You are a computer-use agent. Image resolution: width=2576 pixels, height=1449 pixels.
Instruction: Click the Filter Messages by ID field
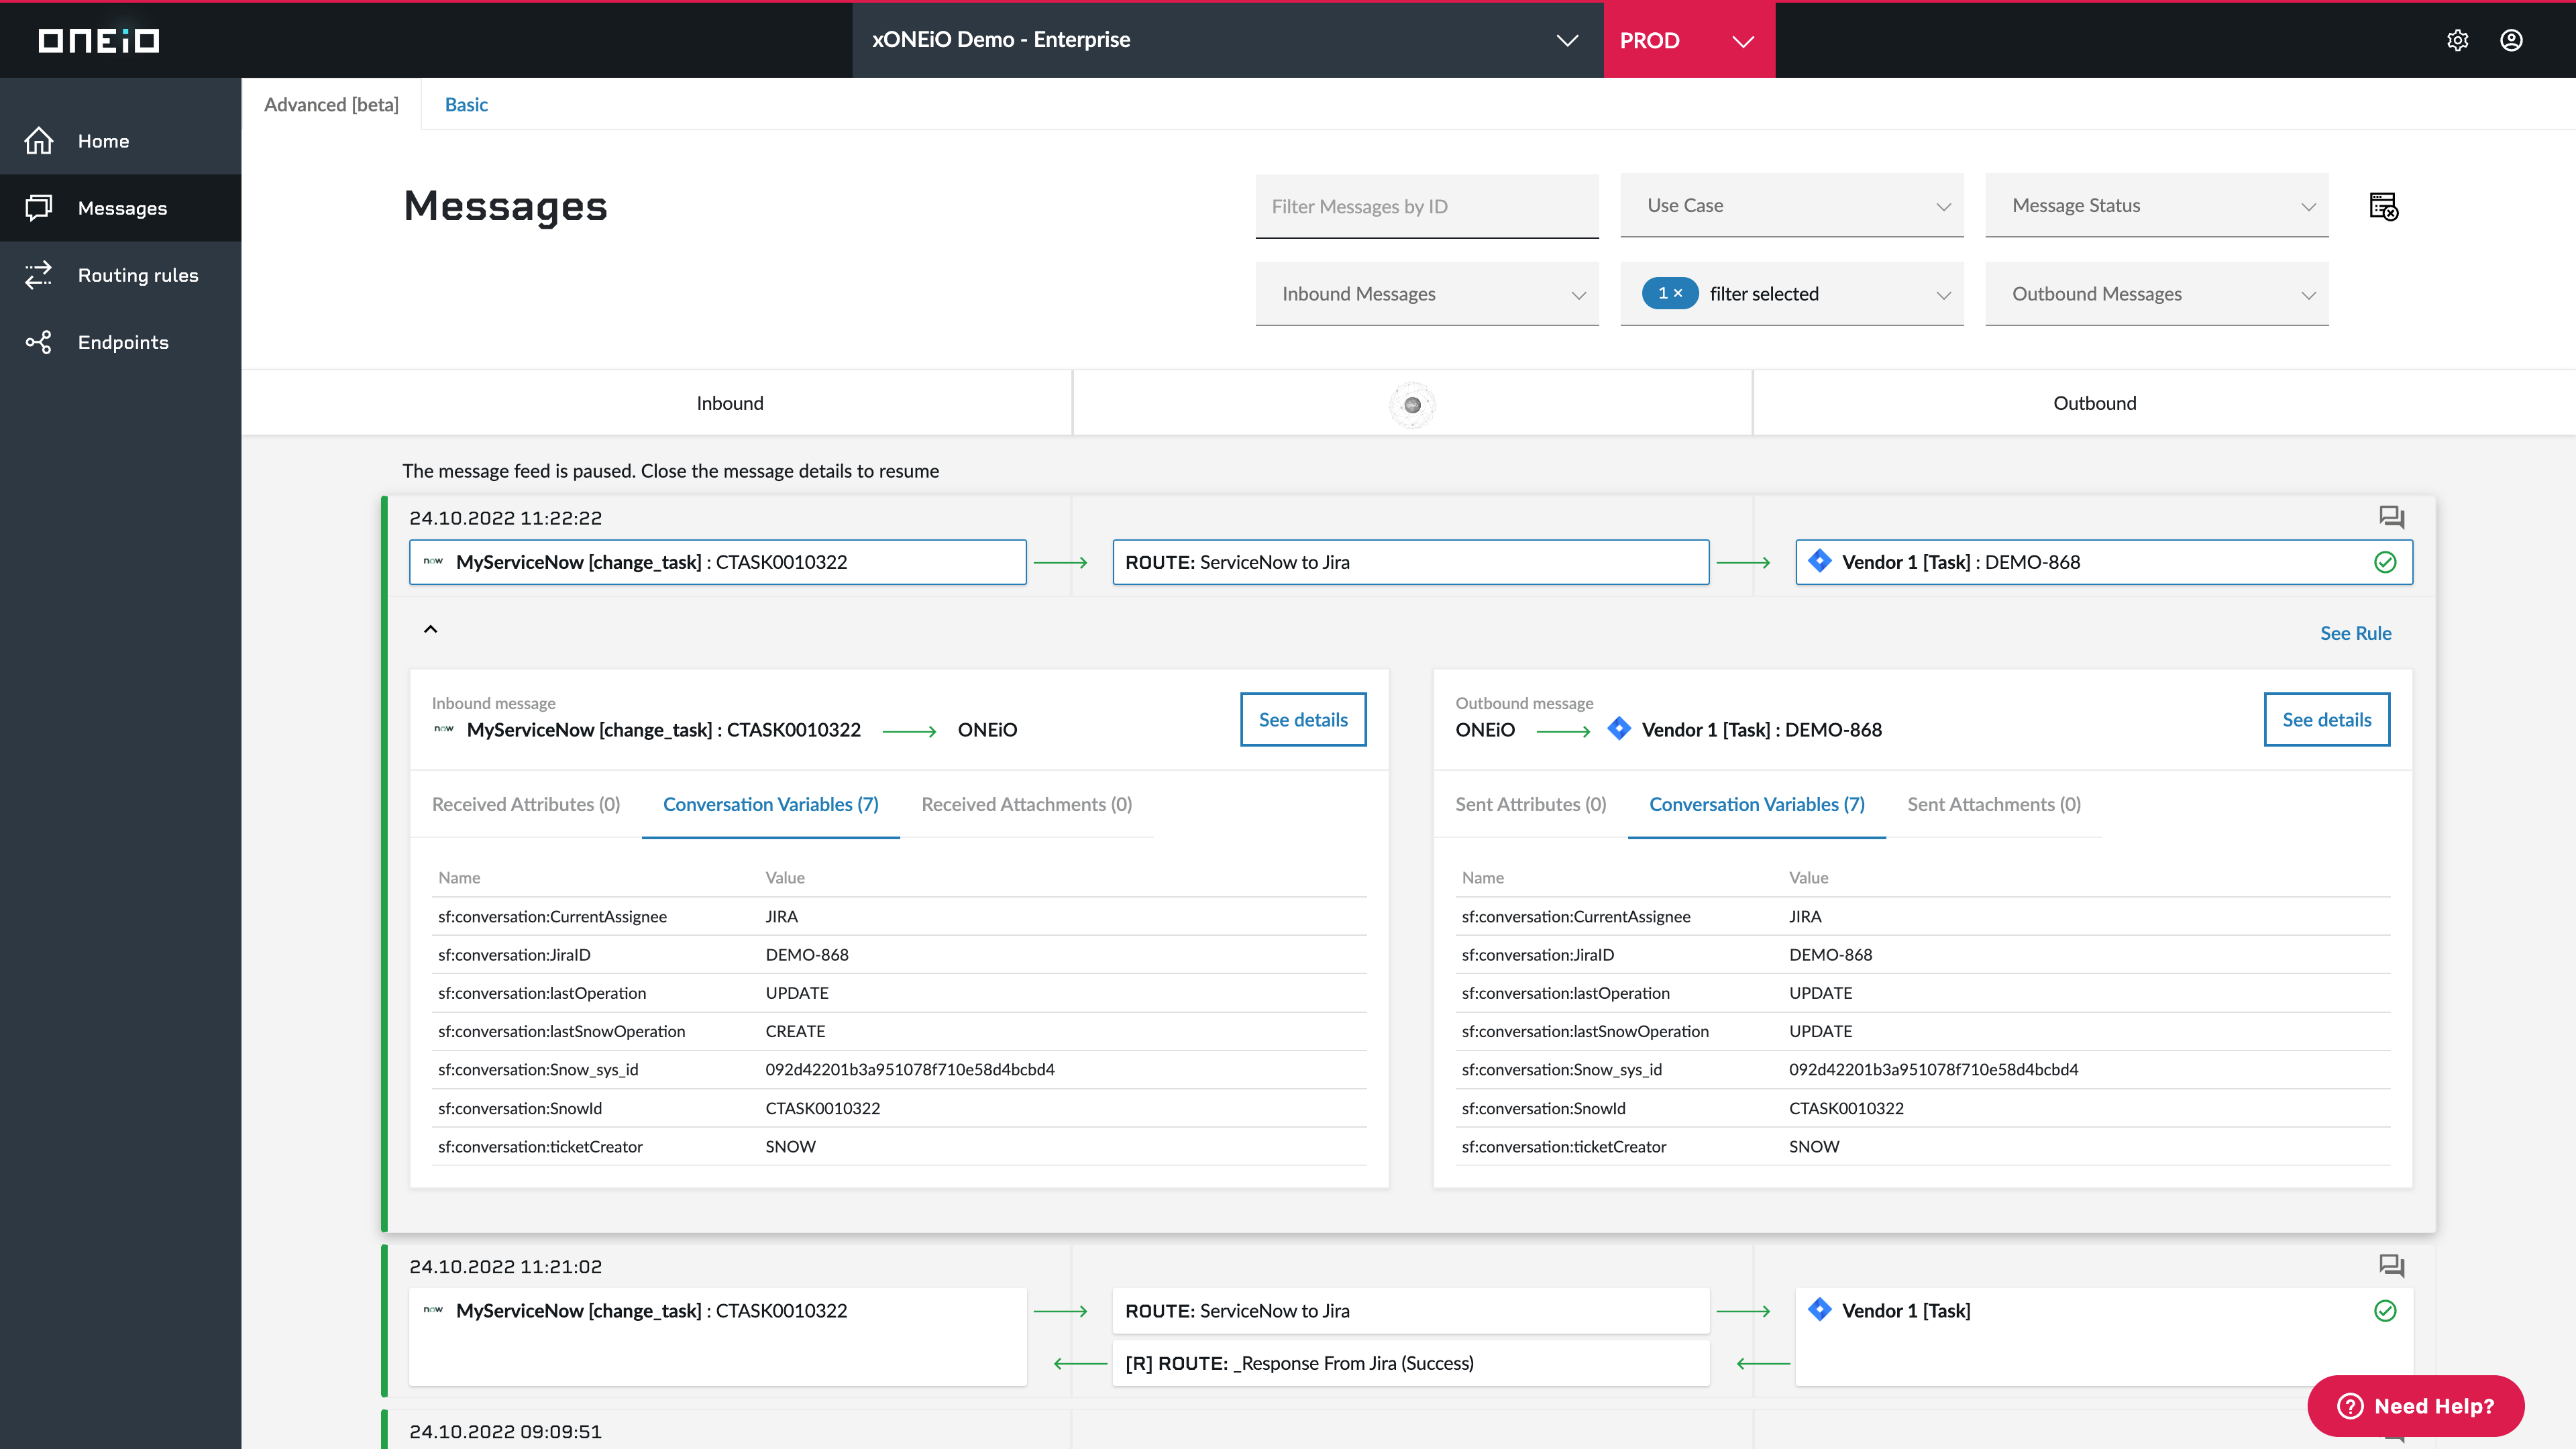click(x=1427, y=206)
